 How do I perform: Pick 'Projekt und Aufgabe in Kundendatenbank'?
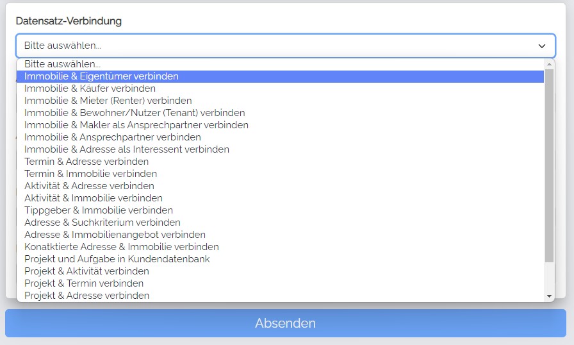coord(117,259)
